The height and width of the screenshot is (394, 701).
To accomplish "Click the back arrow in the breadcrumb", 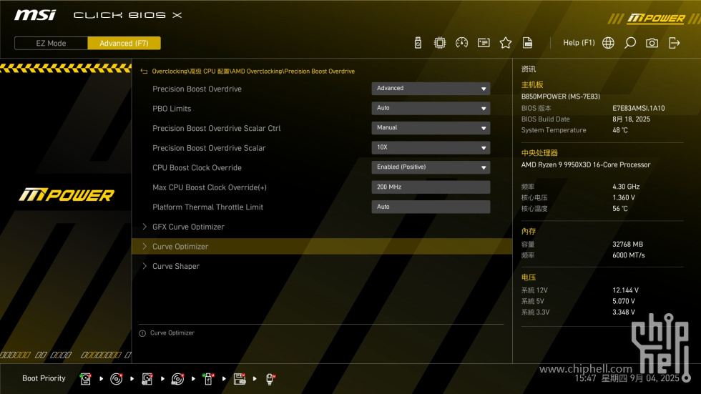I will pyautogui.click(x=144, y=71).
